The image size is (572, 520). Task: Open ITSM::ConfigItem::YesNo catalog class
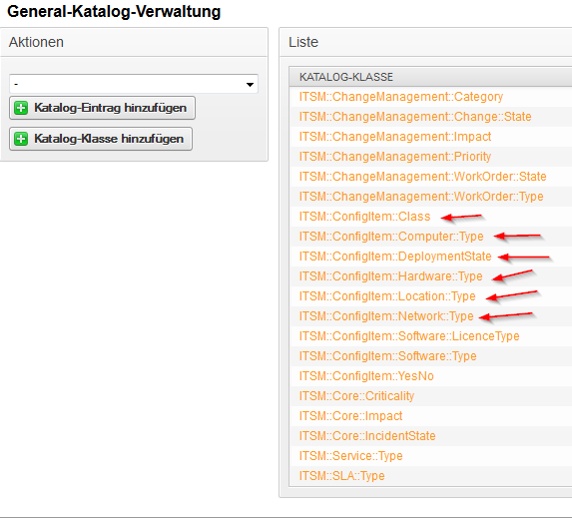point(366,376)
